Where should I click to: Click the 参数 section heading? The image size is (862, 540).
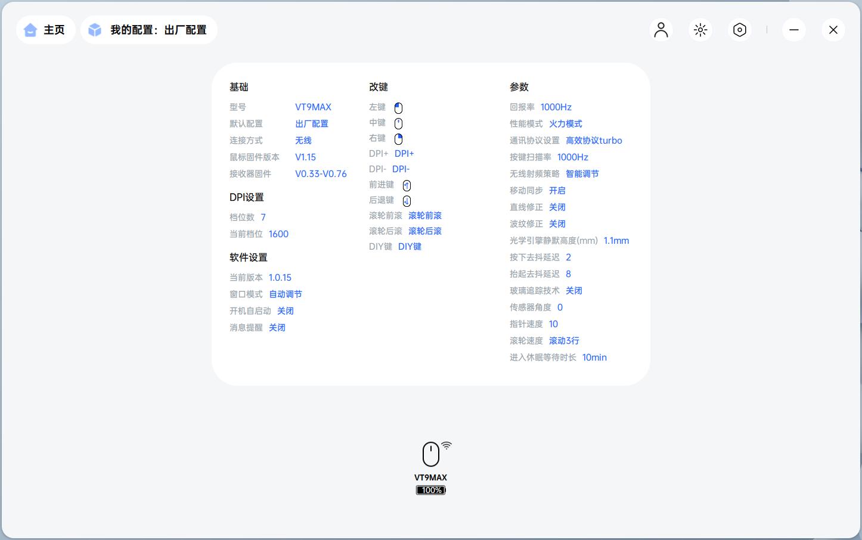tap(519, 87)
